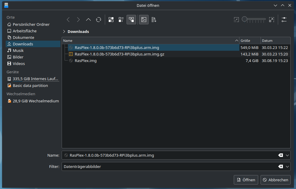
Task: Select RasPlex-1.8.0.0b RPi3bplus.arm.img file
Action: point(153,47)
